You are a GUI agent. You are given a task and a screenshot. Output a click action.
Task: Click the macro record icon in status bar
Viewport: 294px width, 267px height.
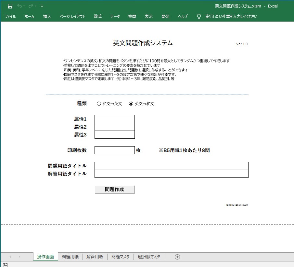(x=6, y=265)
